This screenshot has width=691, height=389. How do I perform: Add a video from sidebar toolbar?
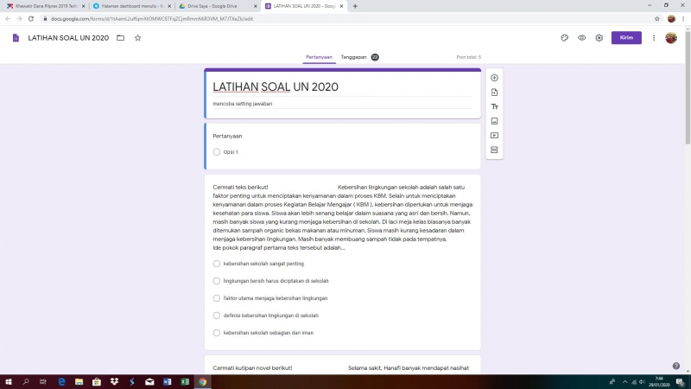[x=494, y=136]
